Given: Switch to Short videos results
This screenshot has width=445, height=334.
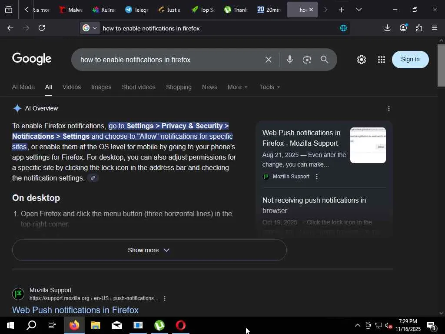Looking at the screenshot, I should [139, 87].
